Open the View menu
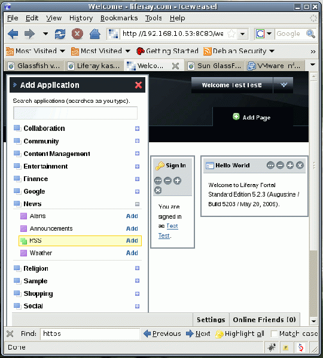Viewport: 323px width, 358px height. tap(54, 18)
